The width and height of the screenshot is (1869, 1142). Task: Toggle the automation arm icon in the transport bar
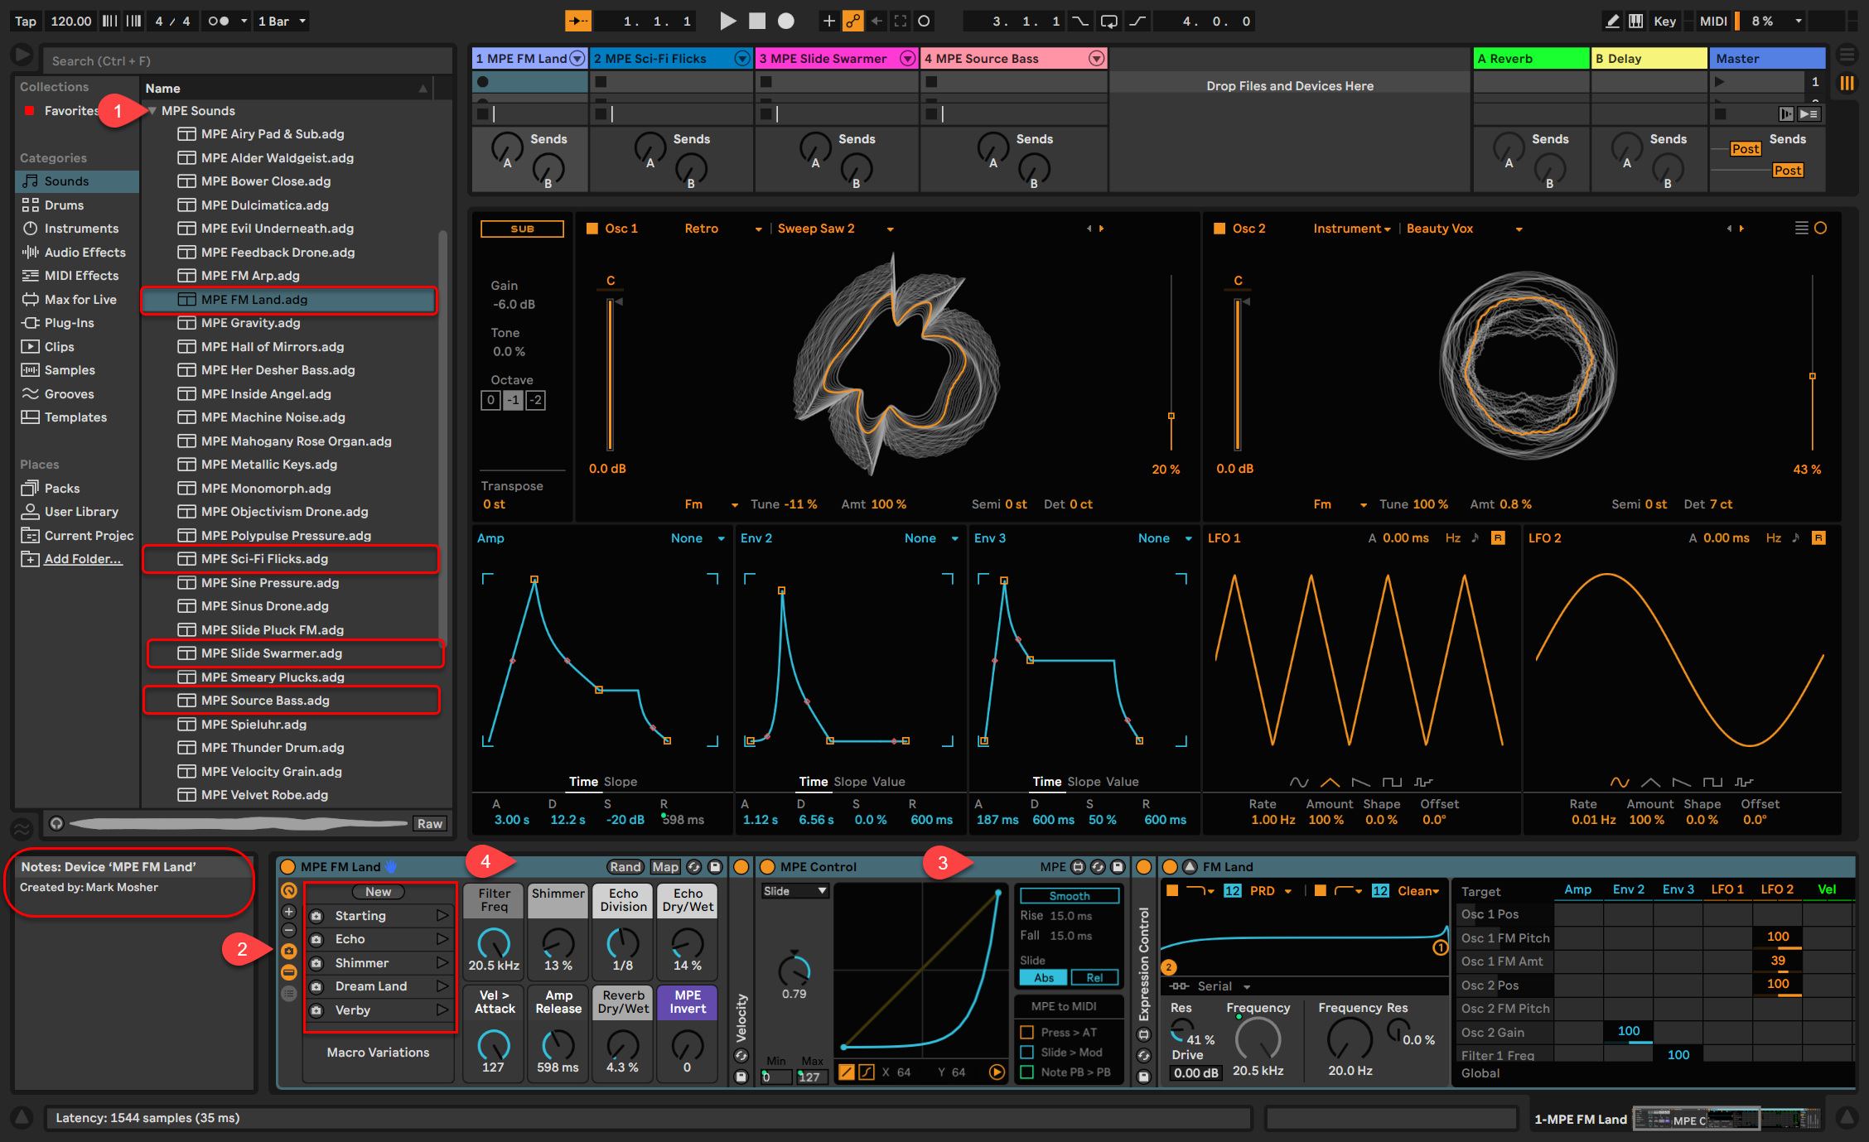pyautogui.click(x=853, y=21)
